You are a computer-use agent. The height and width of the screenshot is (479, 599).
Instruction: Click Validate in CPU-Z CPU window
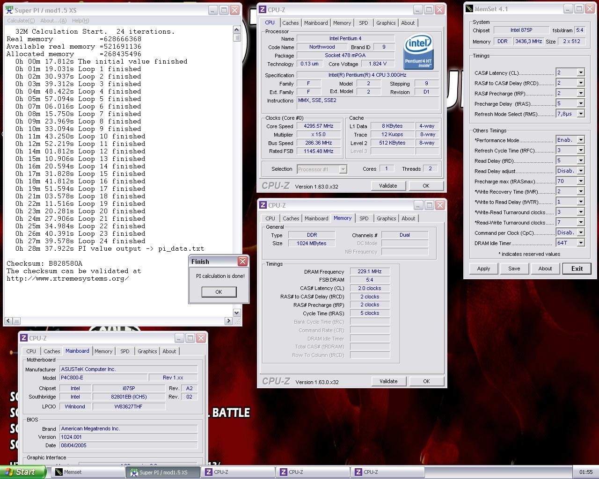[388, 186]
